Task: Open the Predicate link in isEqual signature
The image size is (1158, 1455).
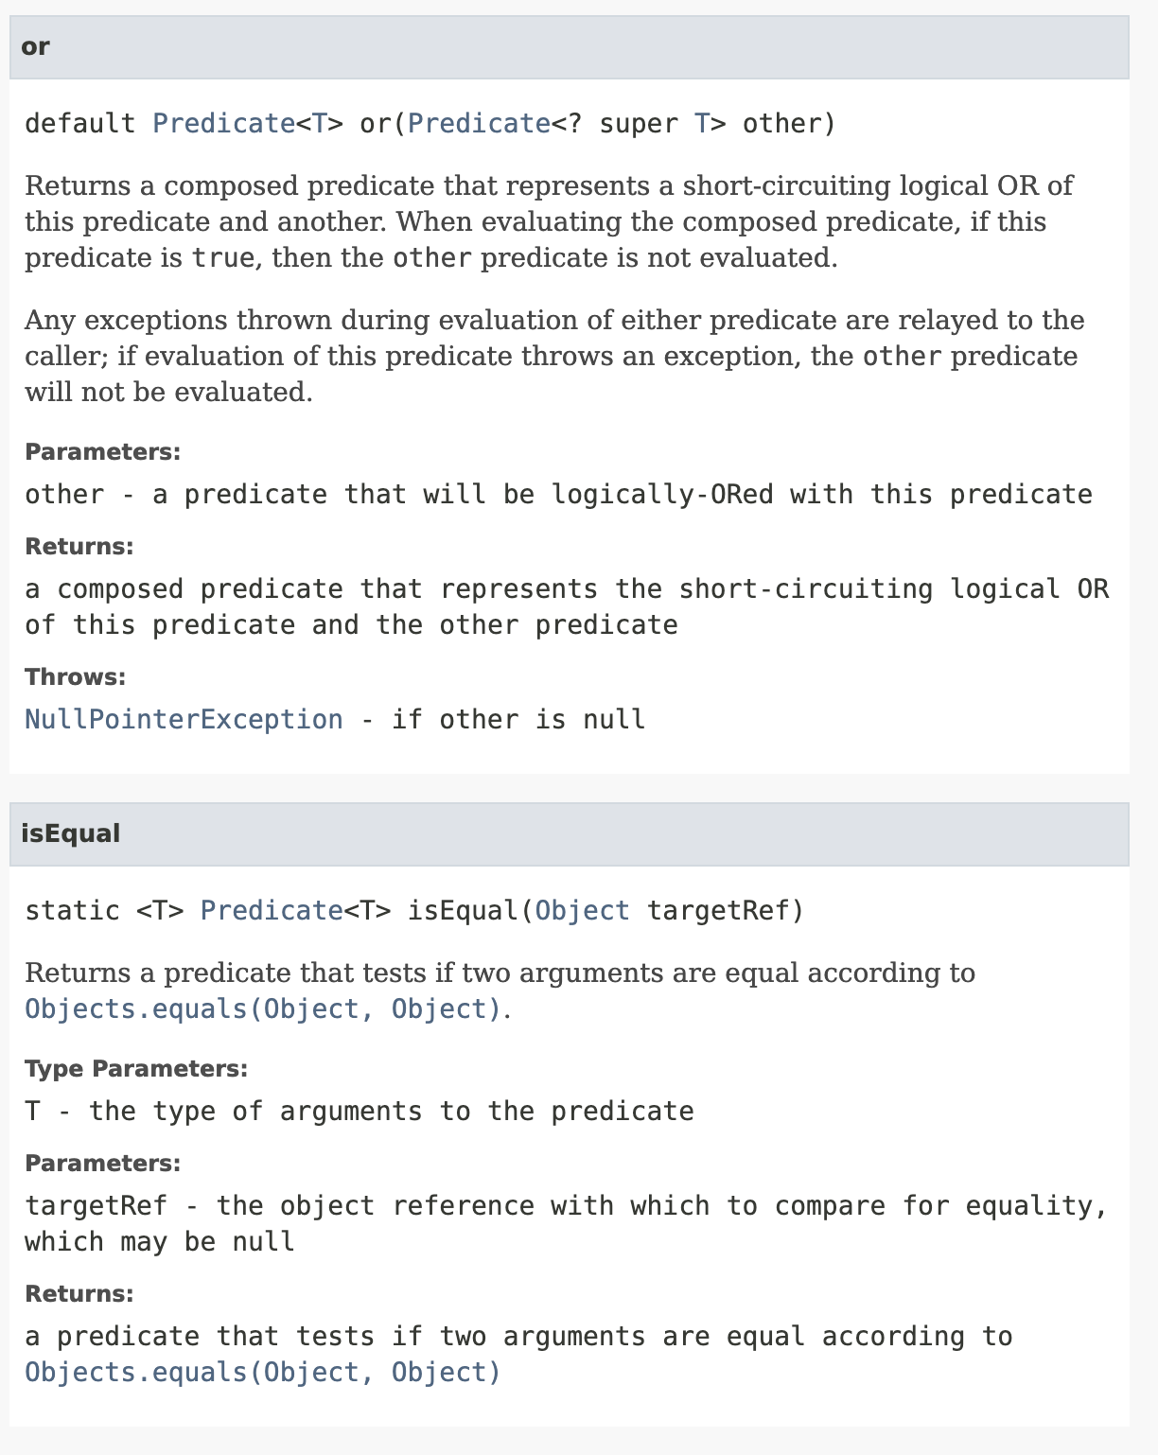Action: click(272, 911)
